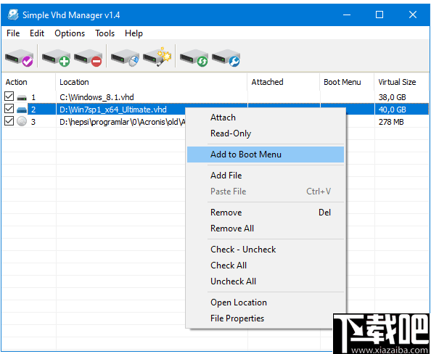Choose Check - Uncheck in the context menu
The height and width of the screenshot is (354, 431).
click(x=266, y=250)
